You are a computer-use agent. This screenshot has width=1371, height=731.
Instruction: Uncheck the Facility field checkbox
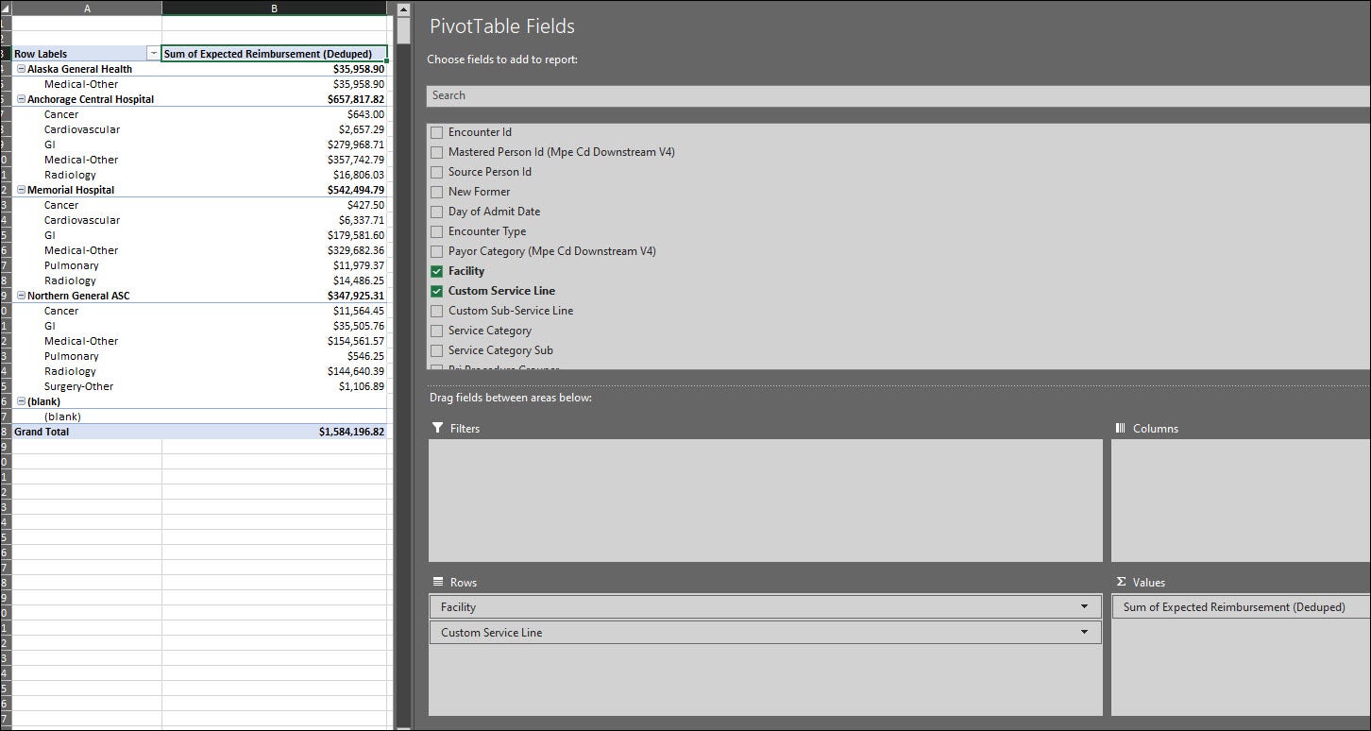click(x=436, y=271)
